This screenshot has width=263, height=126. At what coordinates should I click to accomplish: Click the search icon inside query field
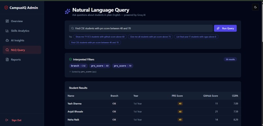tap(72, 28)
